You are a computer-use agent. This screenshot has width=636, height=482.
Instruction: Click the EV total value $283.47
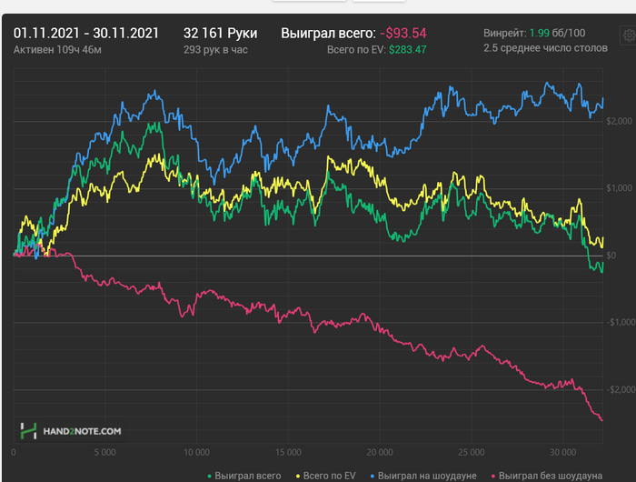(408, 49)
